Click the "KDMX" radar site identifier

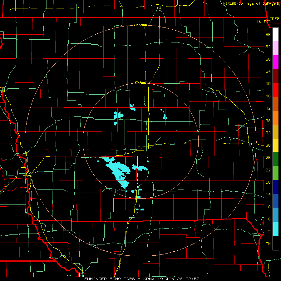[x=150, y=279]
